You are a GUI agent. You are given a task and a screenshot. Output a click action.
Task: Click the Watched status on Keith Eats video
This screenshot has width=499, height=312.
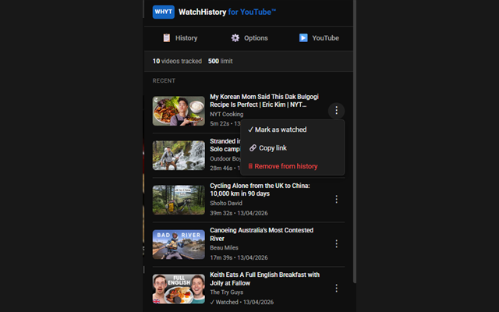[224, 302]
